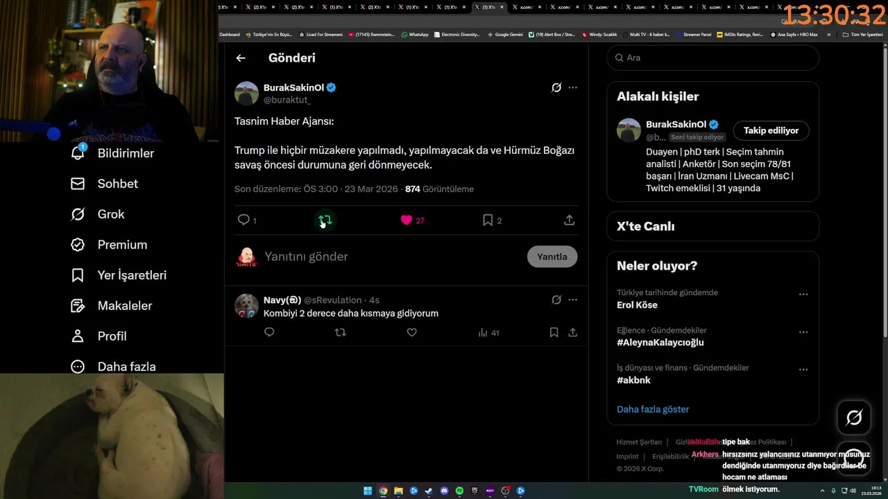Open Yer İşaretleri bookmark icon
The height and width of the screenshot is (499, 888).
click(x=78, y=275)
